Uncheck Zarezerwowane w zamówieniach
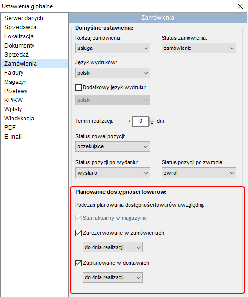 [78, 233]
